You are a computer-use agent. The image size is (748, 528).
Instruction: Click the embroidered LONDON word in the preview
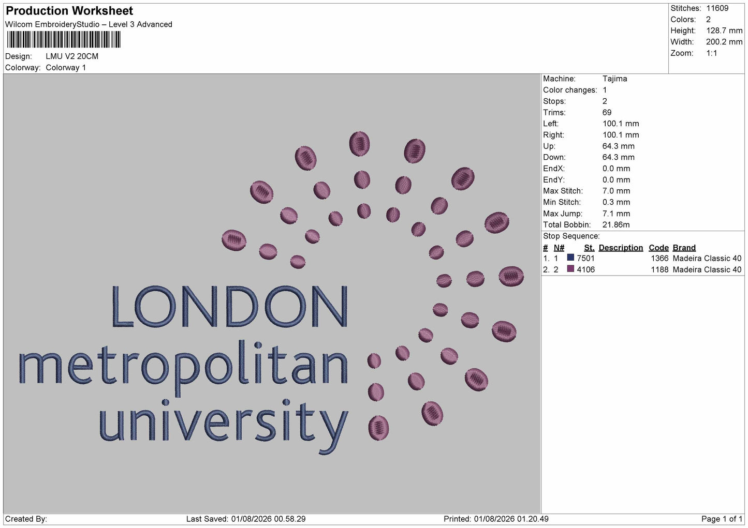click(229, 306)
